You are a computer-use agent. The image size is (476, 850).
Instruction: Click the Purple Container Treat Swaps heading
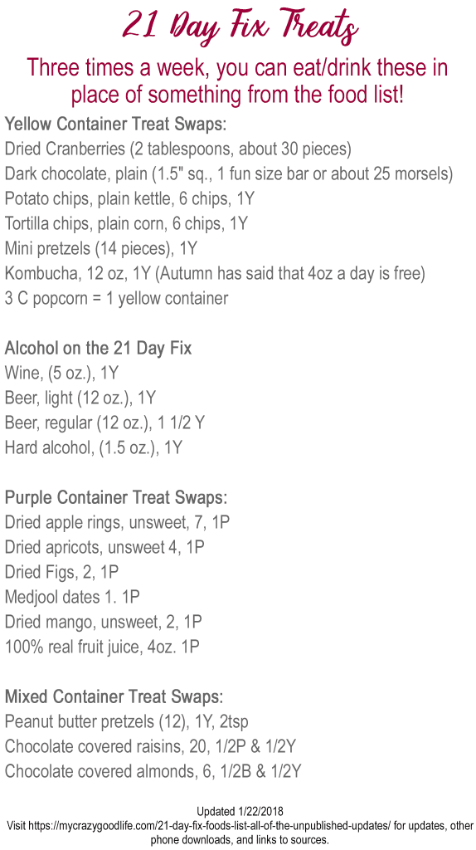pyautogui.click(x=116, y=497)
